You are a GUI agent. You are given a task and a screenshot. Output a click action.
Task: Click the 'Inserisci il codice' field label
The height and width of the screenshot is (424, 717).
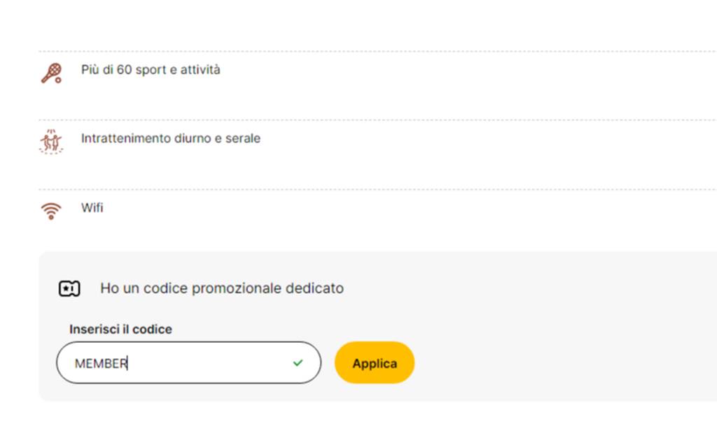click(x=120, y=329)
